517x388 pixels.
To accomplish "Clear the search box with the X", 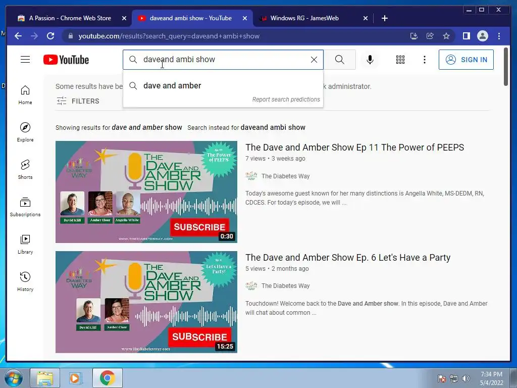I will click(314, 60).
